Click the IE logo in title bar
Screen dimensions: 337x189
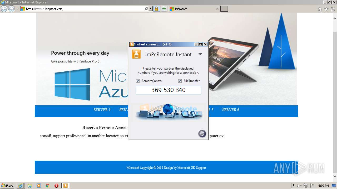click(x=3, y=2)
